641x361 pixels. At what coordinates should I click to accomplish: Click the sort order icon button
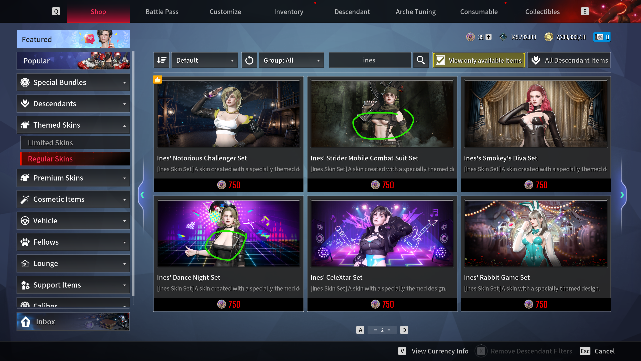162,60
